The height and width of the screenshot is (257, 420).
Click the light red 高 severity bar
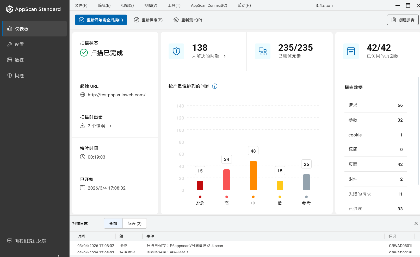(x=226, y=180)
